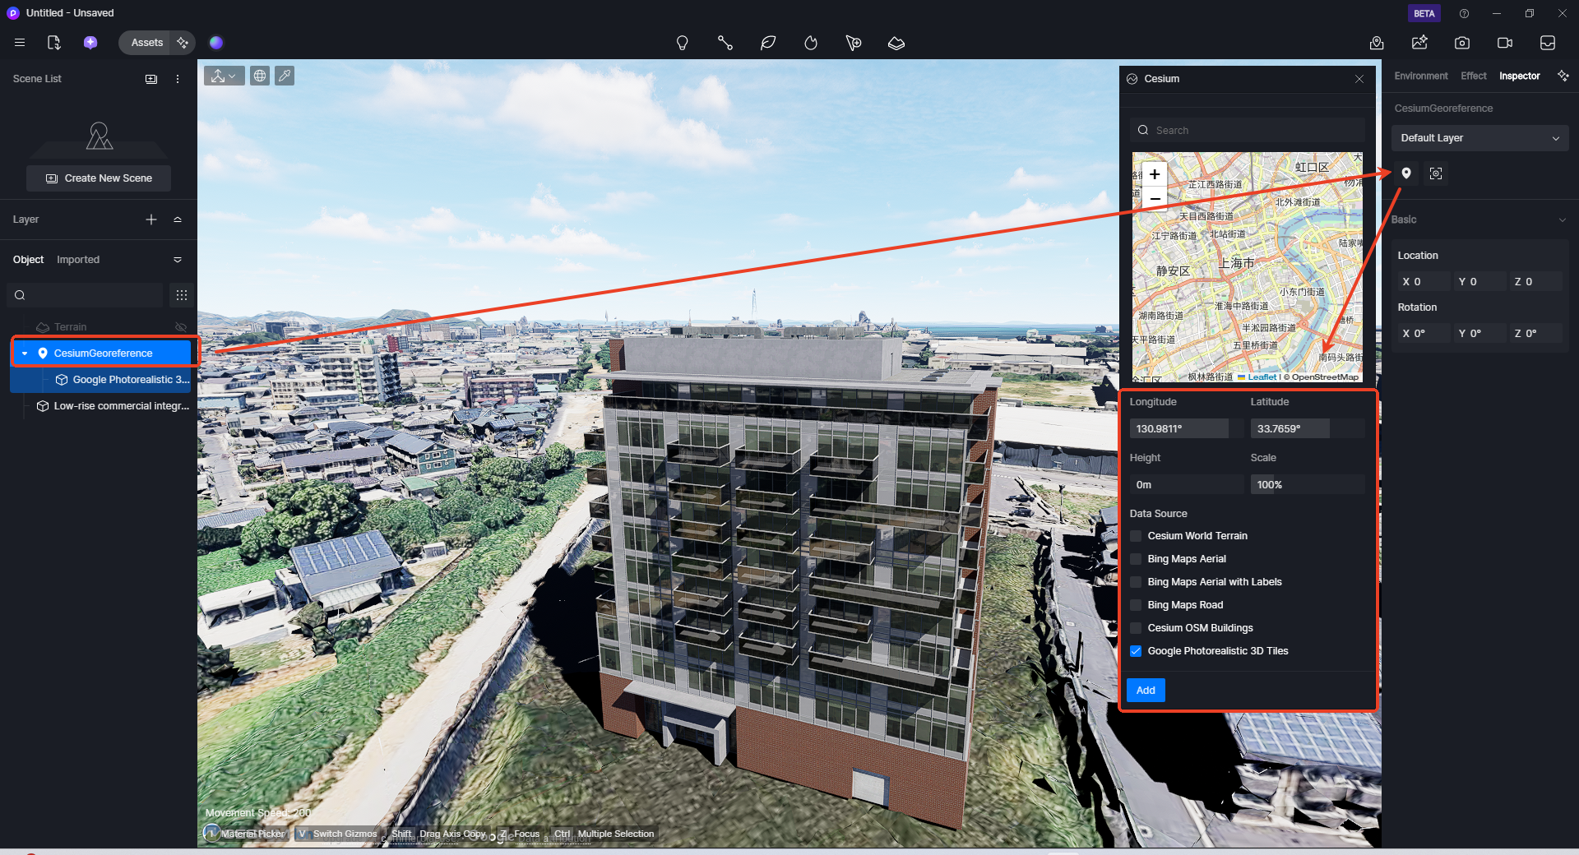
Task: Click the new file icon
Action: click(x=54, y=43)
